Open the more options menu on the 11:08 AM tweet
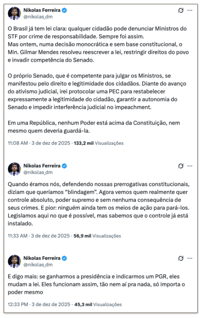Image resolution: width=202 pixels, height=318 pixels. [x=190, y=11]
